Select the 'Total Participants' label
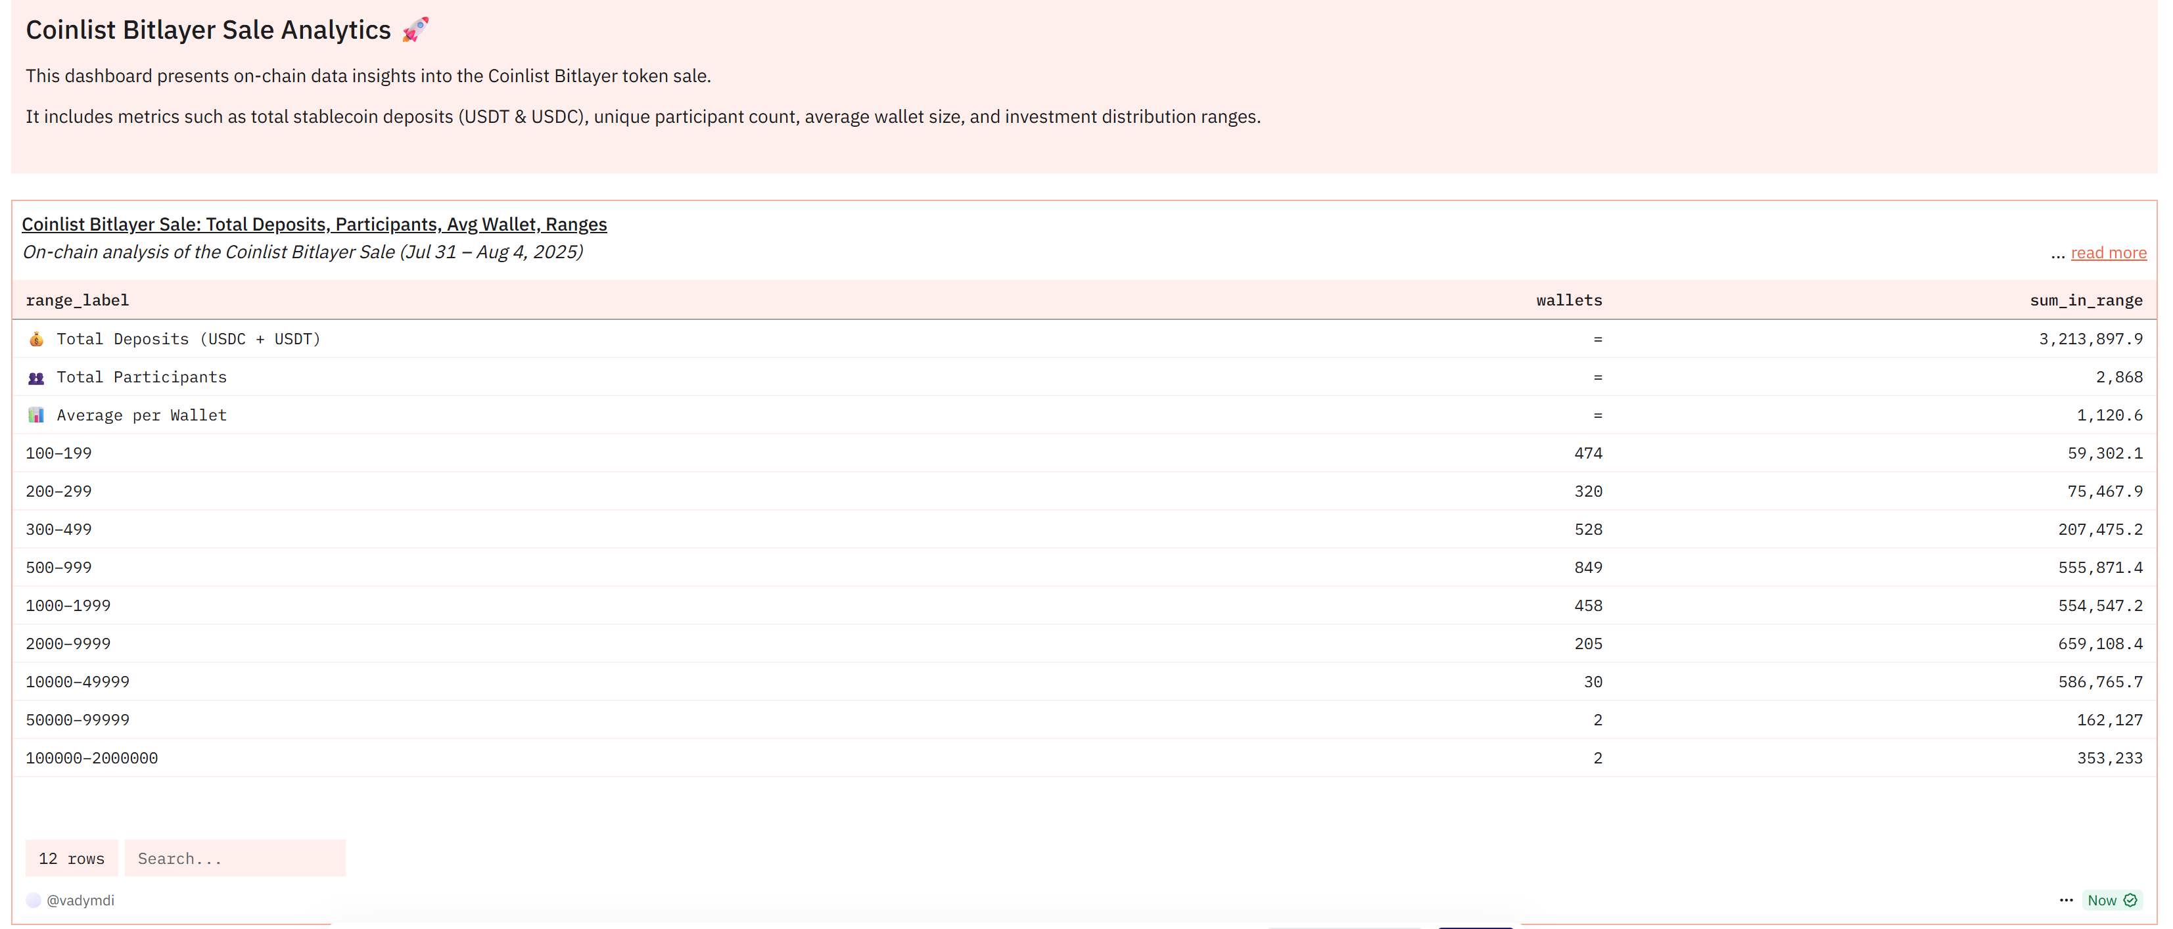Image resolution: width=2173 pixels, height=929 pixels. pyautogui.click(x=142, y=377)
